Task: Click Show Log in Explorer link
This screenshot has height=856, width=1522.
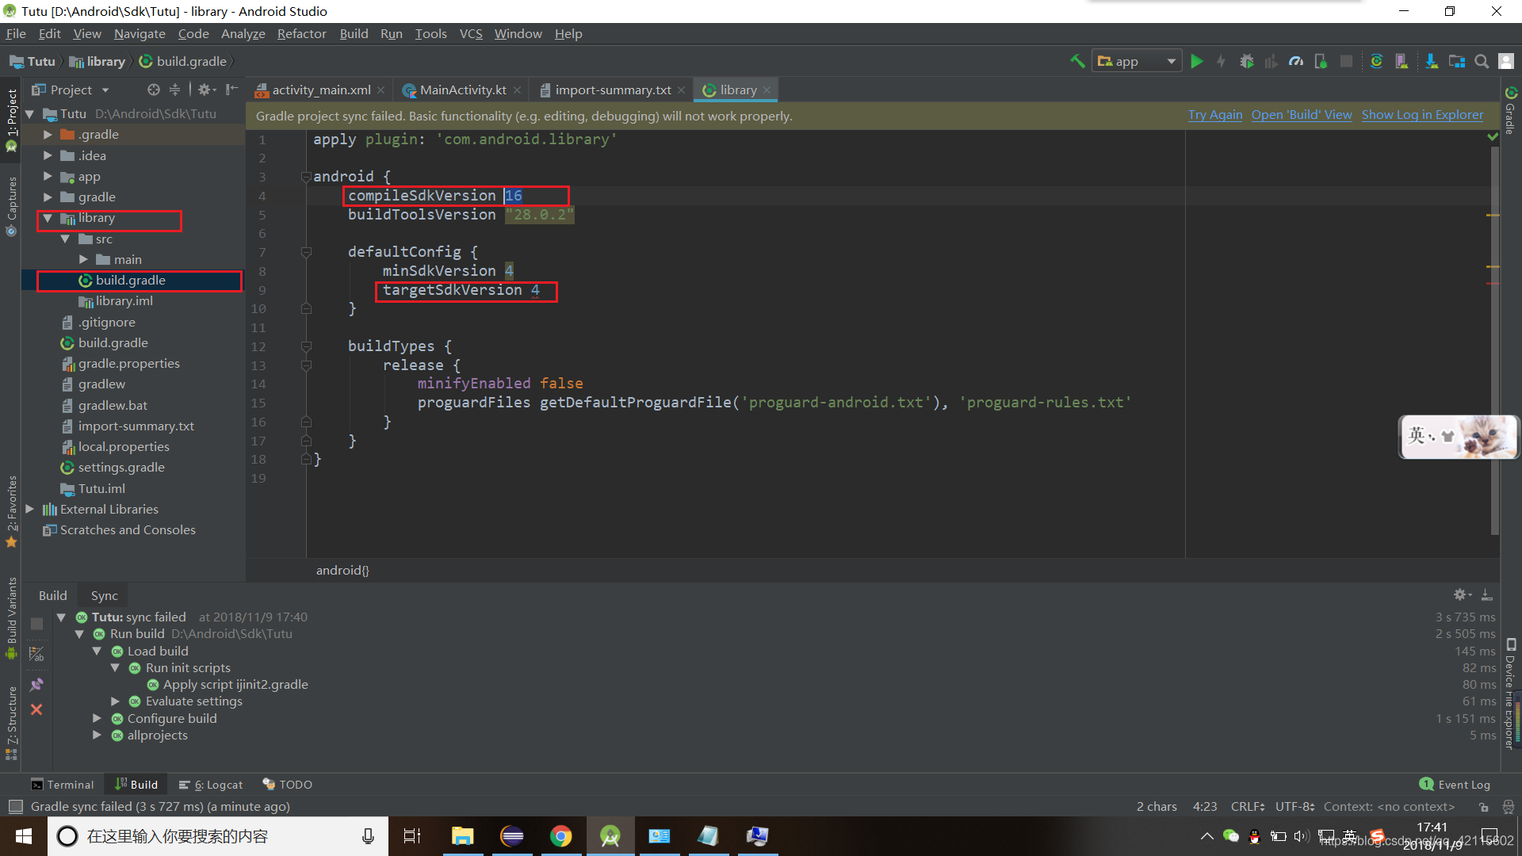Action: 1423,115
